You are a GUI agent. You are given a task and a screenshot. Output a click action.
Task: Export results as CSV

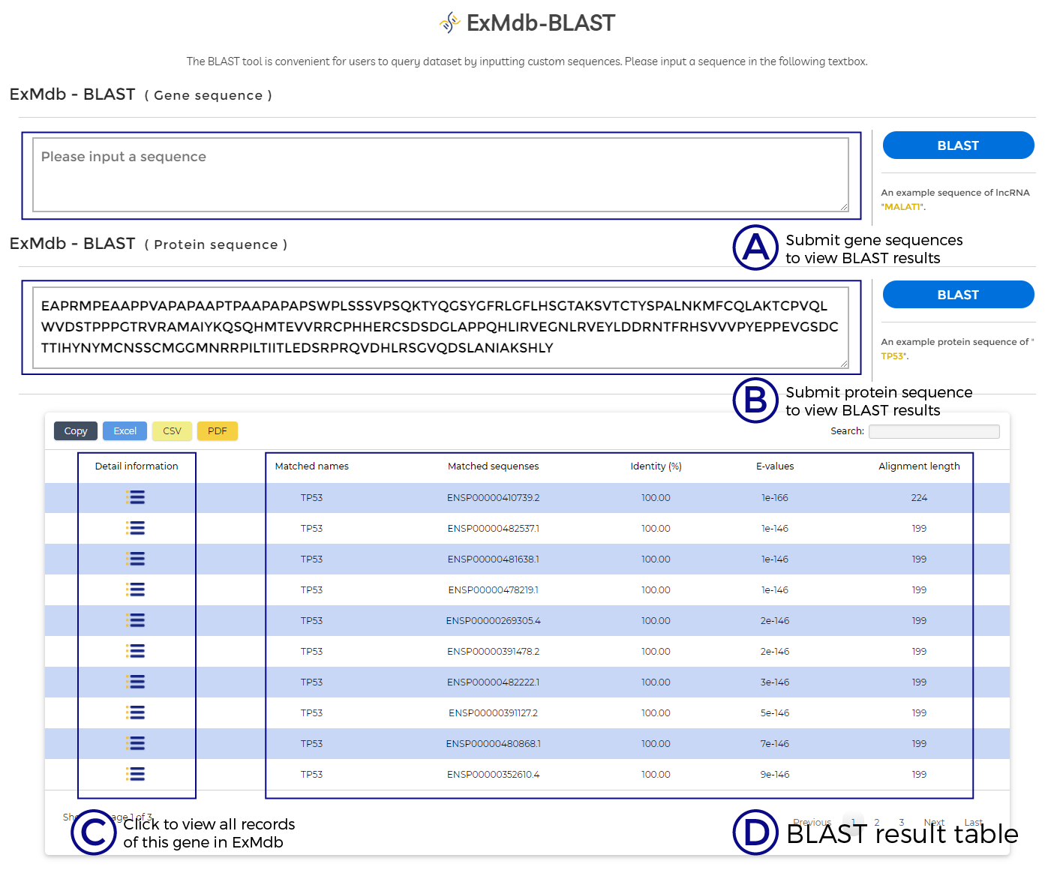[172, 431]
